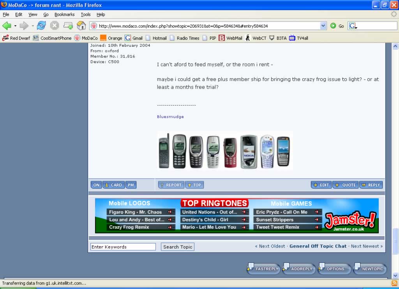
Task: Click the Stop loading icon
Action: coord(55,26)
